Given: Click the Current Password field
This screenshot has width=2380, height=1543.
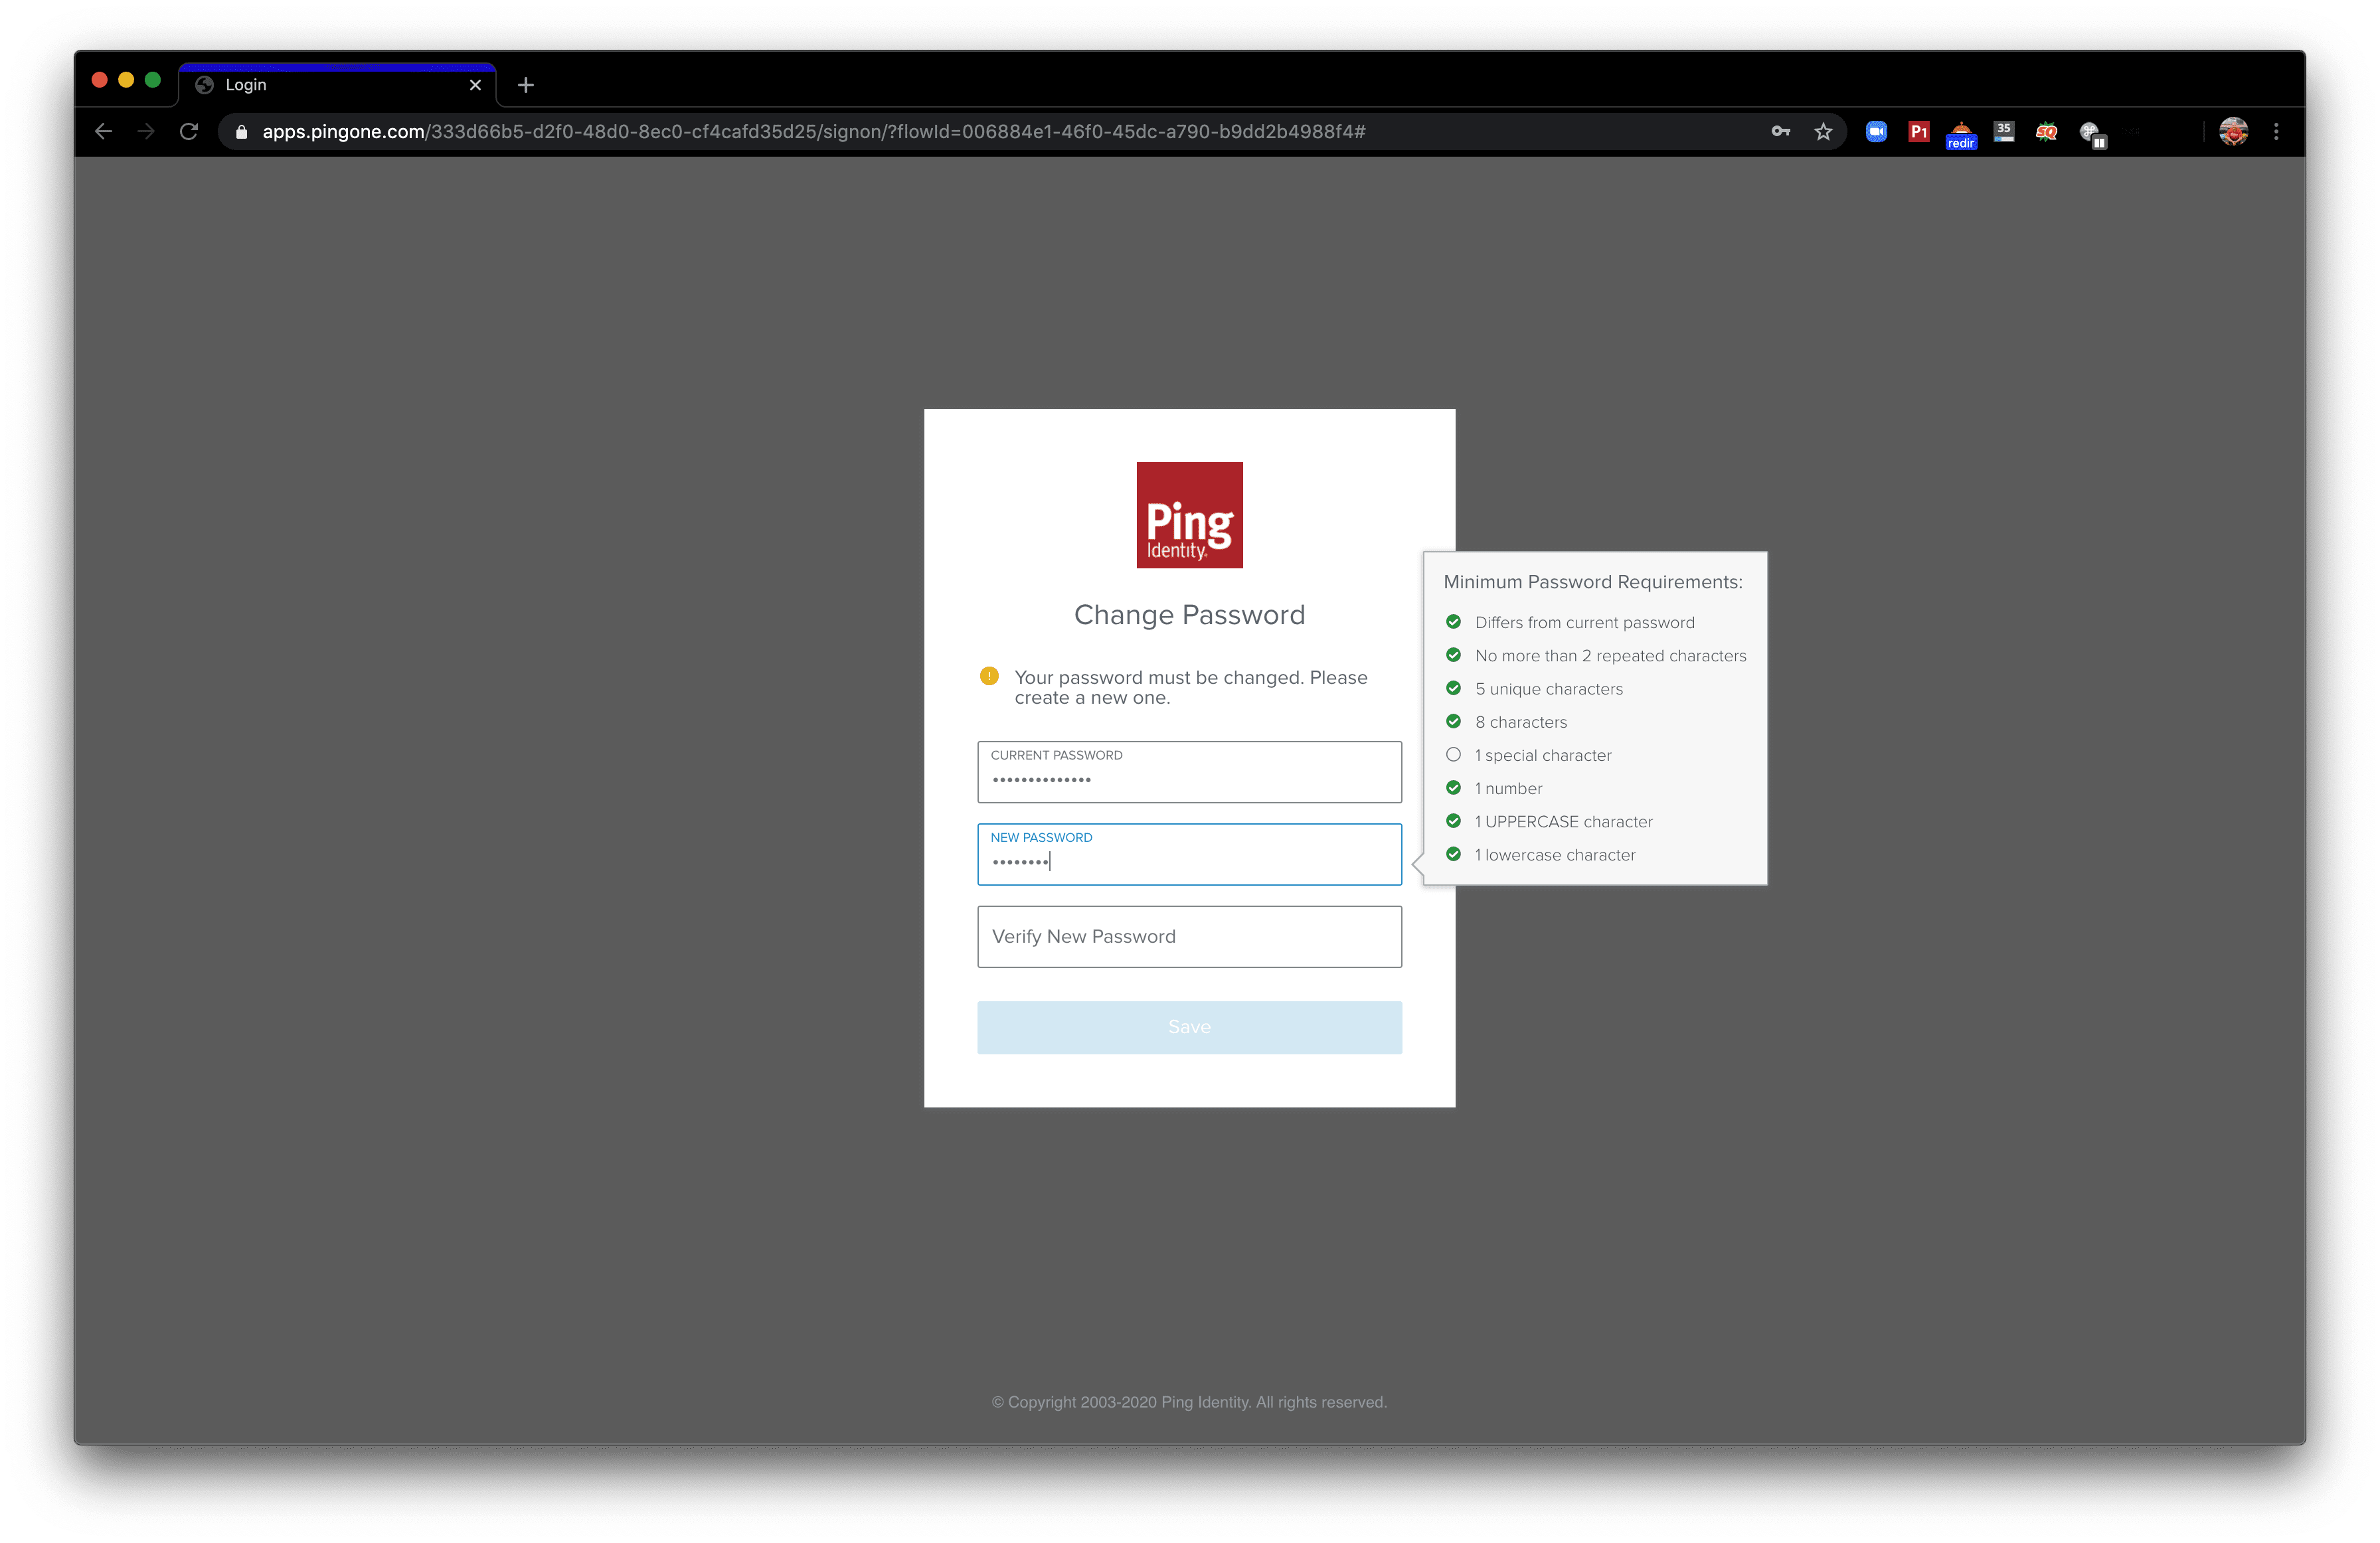Looking at the screenshot, I should coord(1189,771).
